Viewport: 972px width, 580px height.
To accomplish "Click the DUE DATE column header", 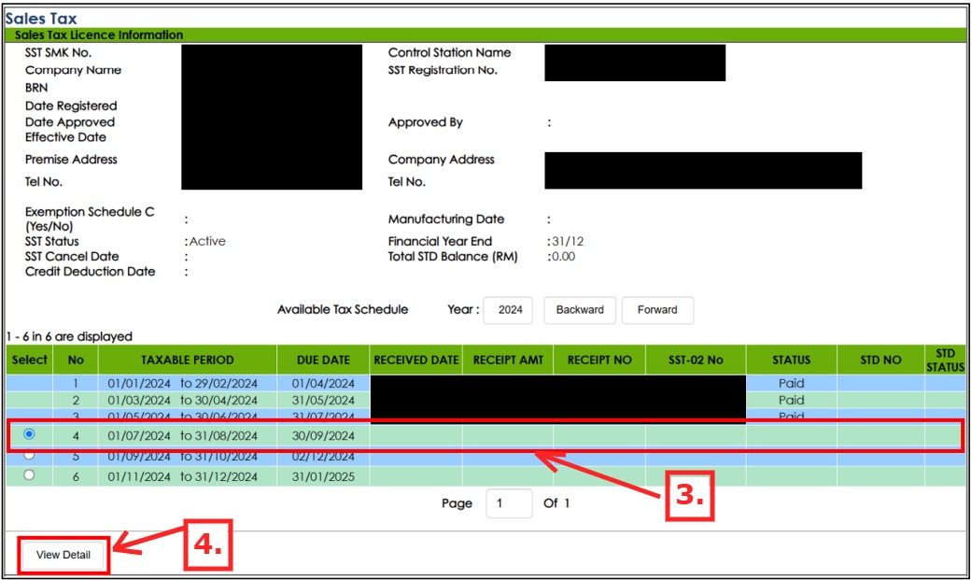I will pyautogui.click(x=323, y=360).
